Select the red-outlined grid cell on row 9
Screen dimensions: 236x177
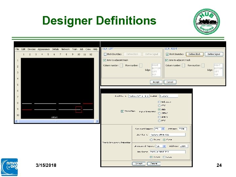pyautogui.click(x=79, y=109)
